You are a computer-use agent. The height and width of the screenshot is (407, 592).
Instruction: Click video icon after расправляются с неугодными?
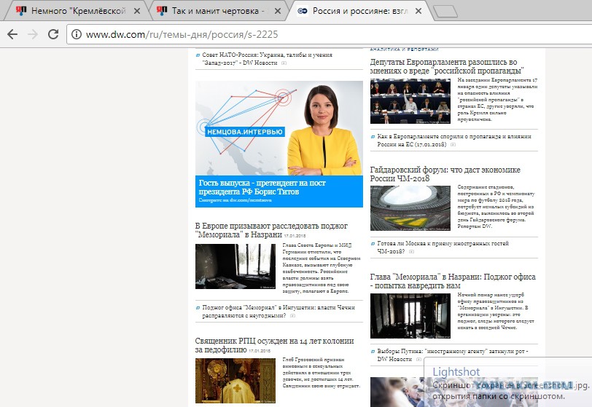click(292, 316)
